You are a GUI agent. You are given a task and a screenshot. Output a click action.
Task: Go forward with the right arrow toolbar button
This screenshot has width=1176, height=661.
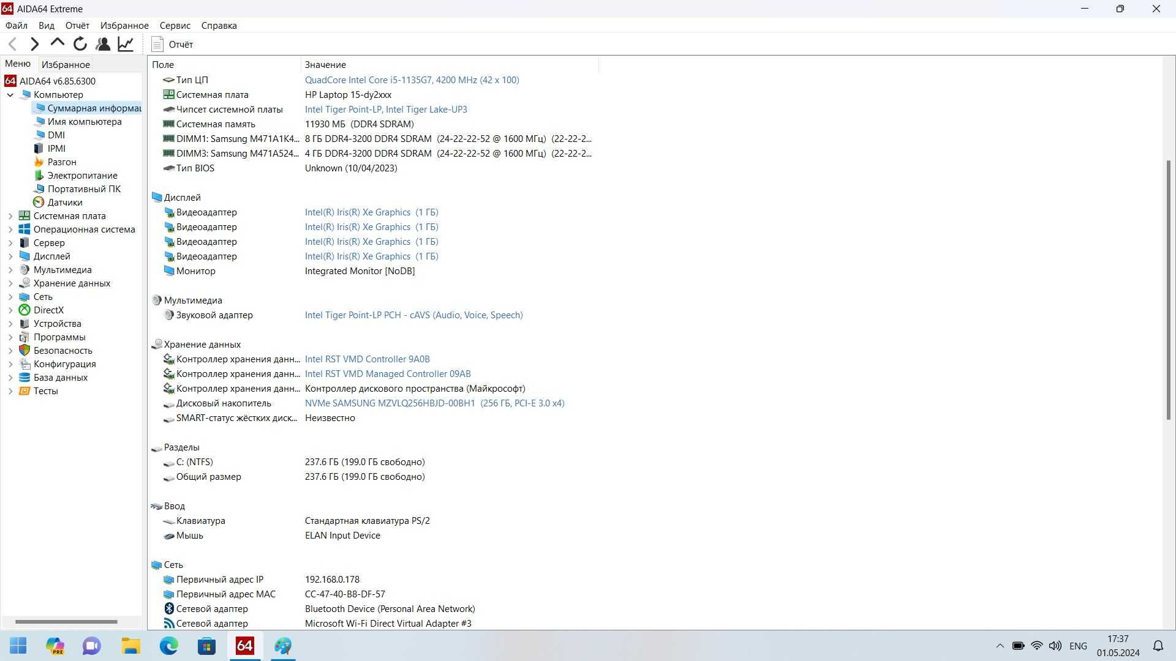tap(35, 44)
